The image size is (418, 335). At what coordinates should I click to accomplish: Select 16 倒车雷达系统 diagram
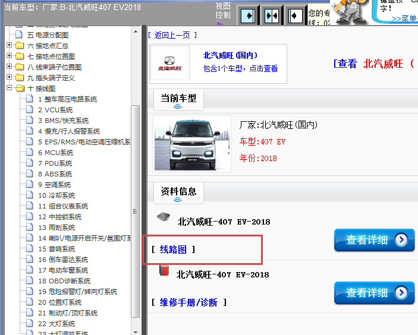63,260
